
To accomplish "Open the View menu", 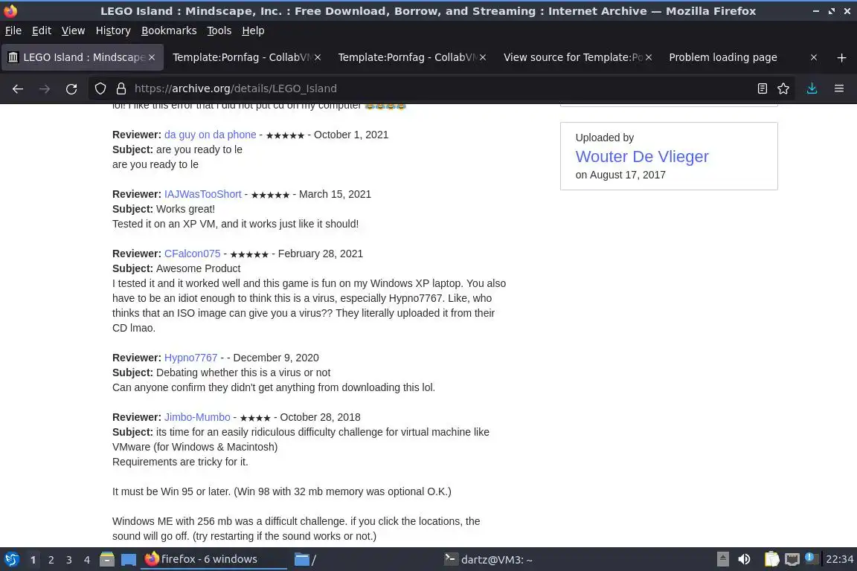I will coord(73,30).
